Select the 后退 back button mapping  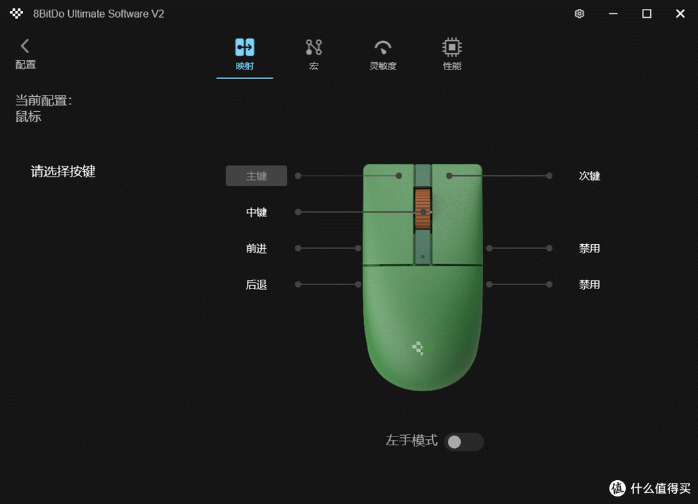(x=256, y=284)
